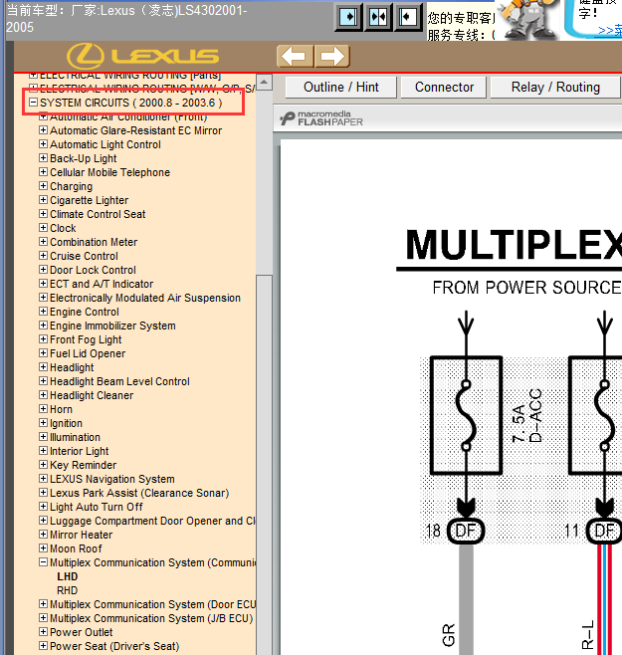Click the Lexus back arrow button
Viewport: 622px width, 655px height.
295,56
